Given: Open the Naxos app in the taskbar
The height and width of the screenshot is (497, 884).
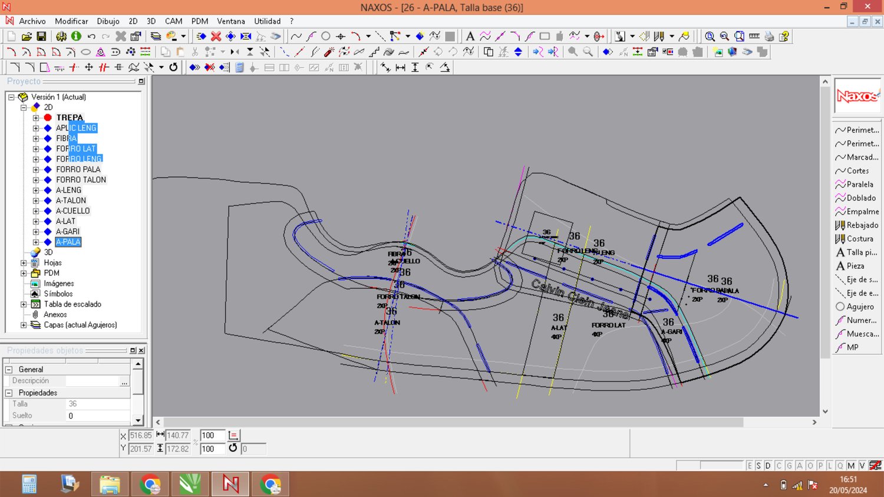Looking at the screenshot, I should click(x=230, y=485).
